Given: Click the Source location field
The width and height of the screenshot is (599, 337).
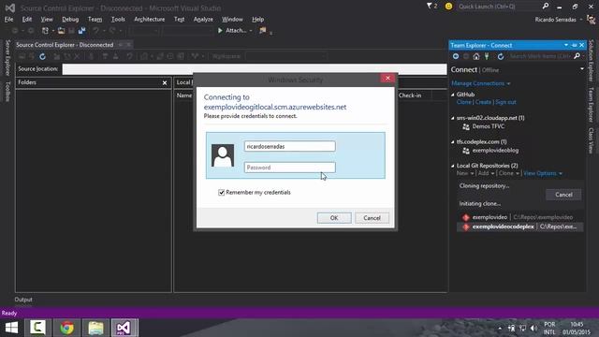Looking at the screenshot, I should [x=255, y=69].
